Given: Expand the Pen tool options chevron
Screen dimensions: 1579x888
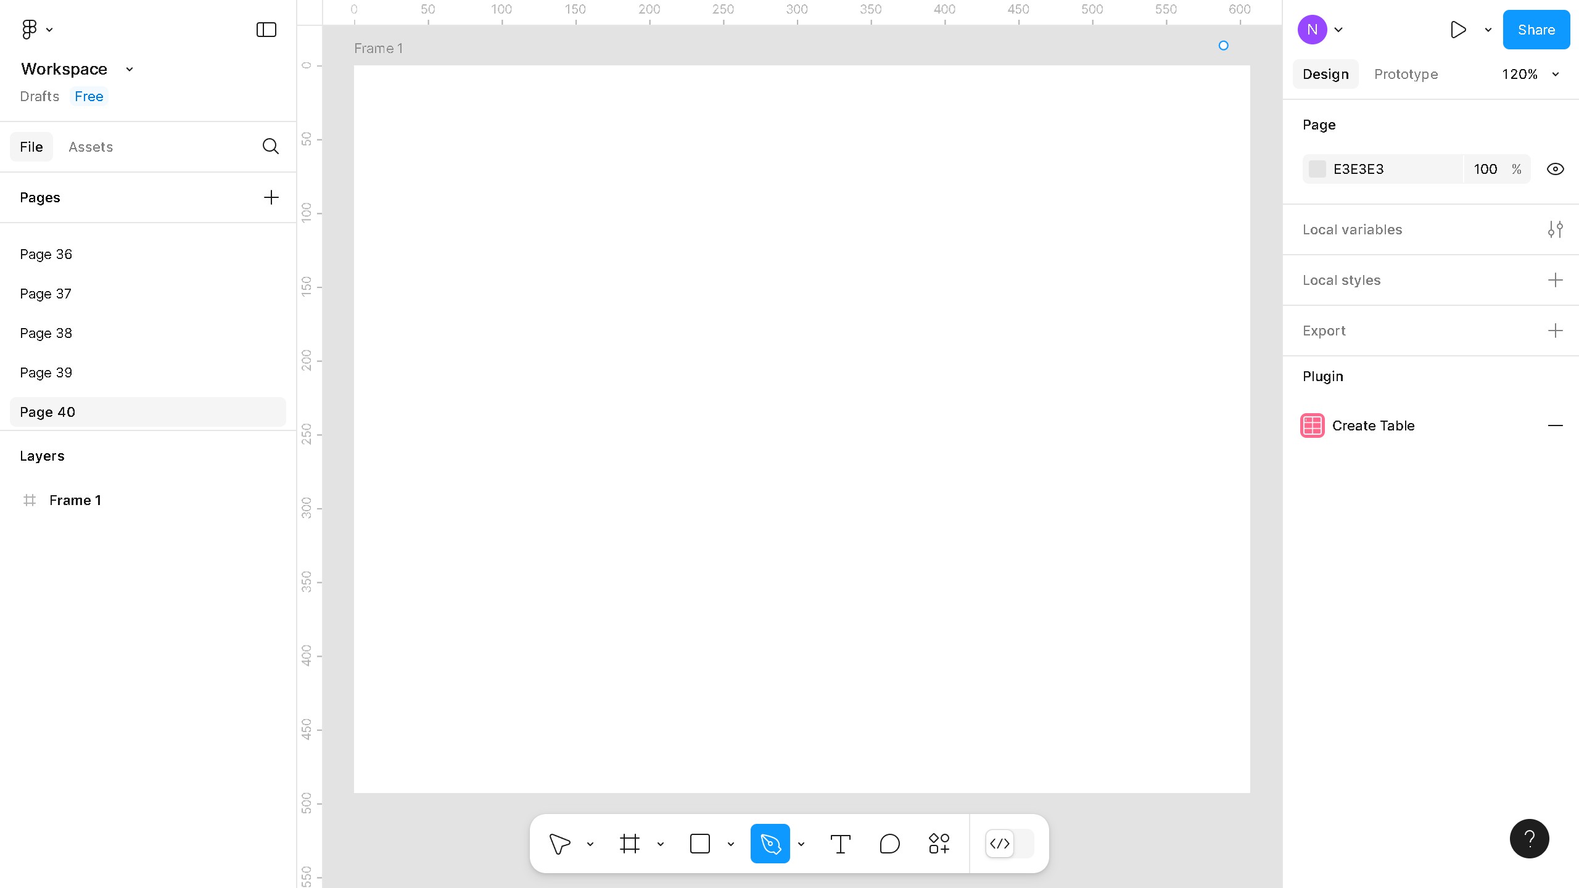Looking at the screenshot, I should (x=801, y=844).
